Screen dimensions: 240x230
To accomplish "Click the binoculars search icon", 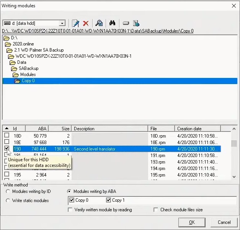I will click(x=112, y=23).
